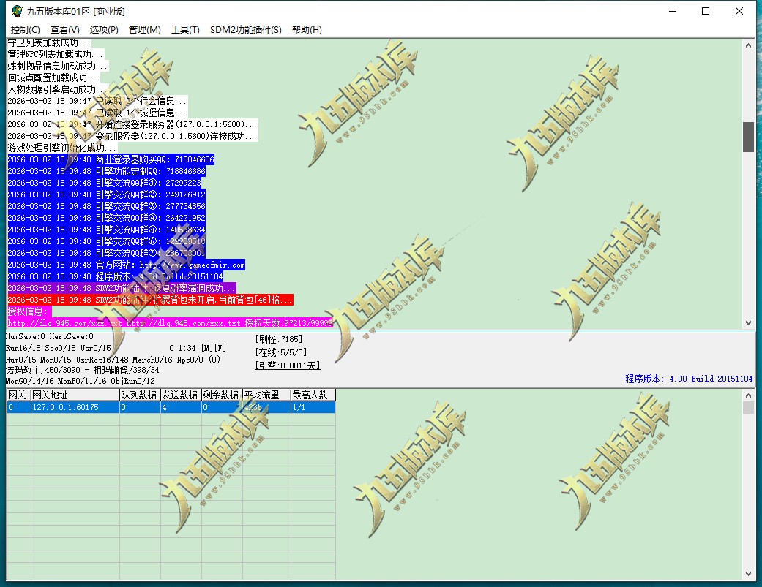The width and height of the screenshot is (762, 587).
Task: Click the 1/1 max players cell
Action: coord(313,407)
